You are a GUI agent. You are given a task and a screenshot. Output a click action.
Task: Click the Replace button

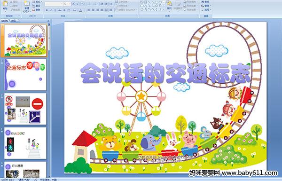click(x=206, y=6)
